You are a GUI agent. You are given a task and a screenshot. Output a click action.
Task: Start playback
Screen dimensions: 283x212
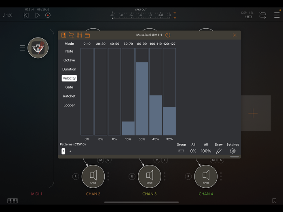tap(37, 15)
